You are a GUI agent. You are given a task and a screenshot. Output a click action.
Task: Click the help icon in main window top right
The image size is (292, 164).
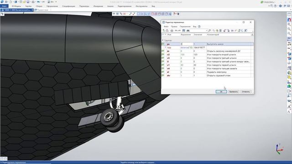tap(275, 6)
